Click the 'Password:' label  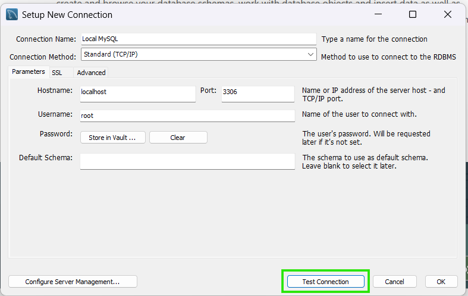click(56, 133)
